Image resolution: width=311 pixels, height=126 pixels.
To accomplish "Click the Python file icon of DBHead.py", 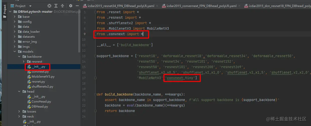I will point(29,107).
